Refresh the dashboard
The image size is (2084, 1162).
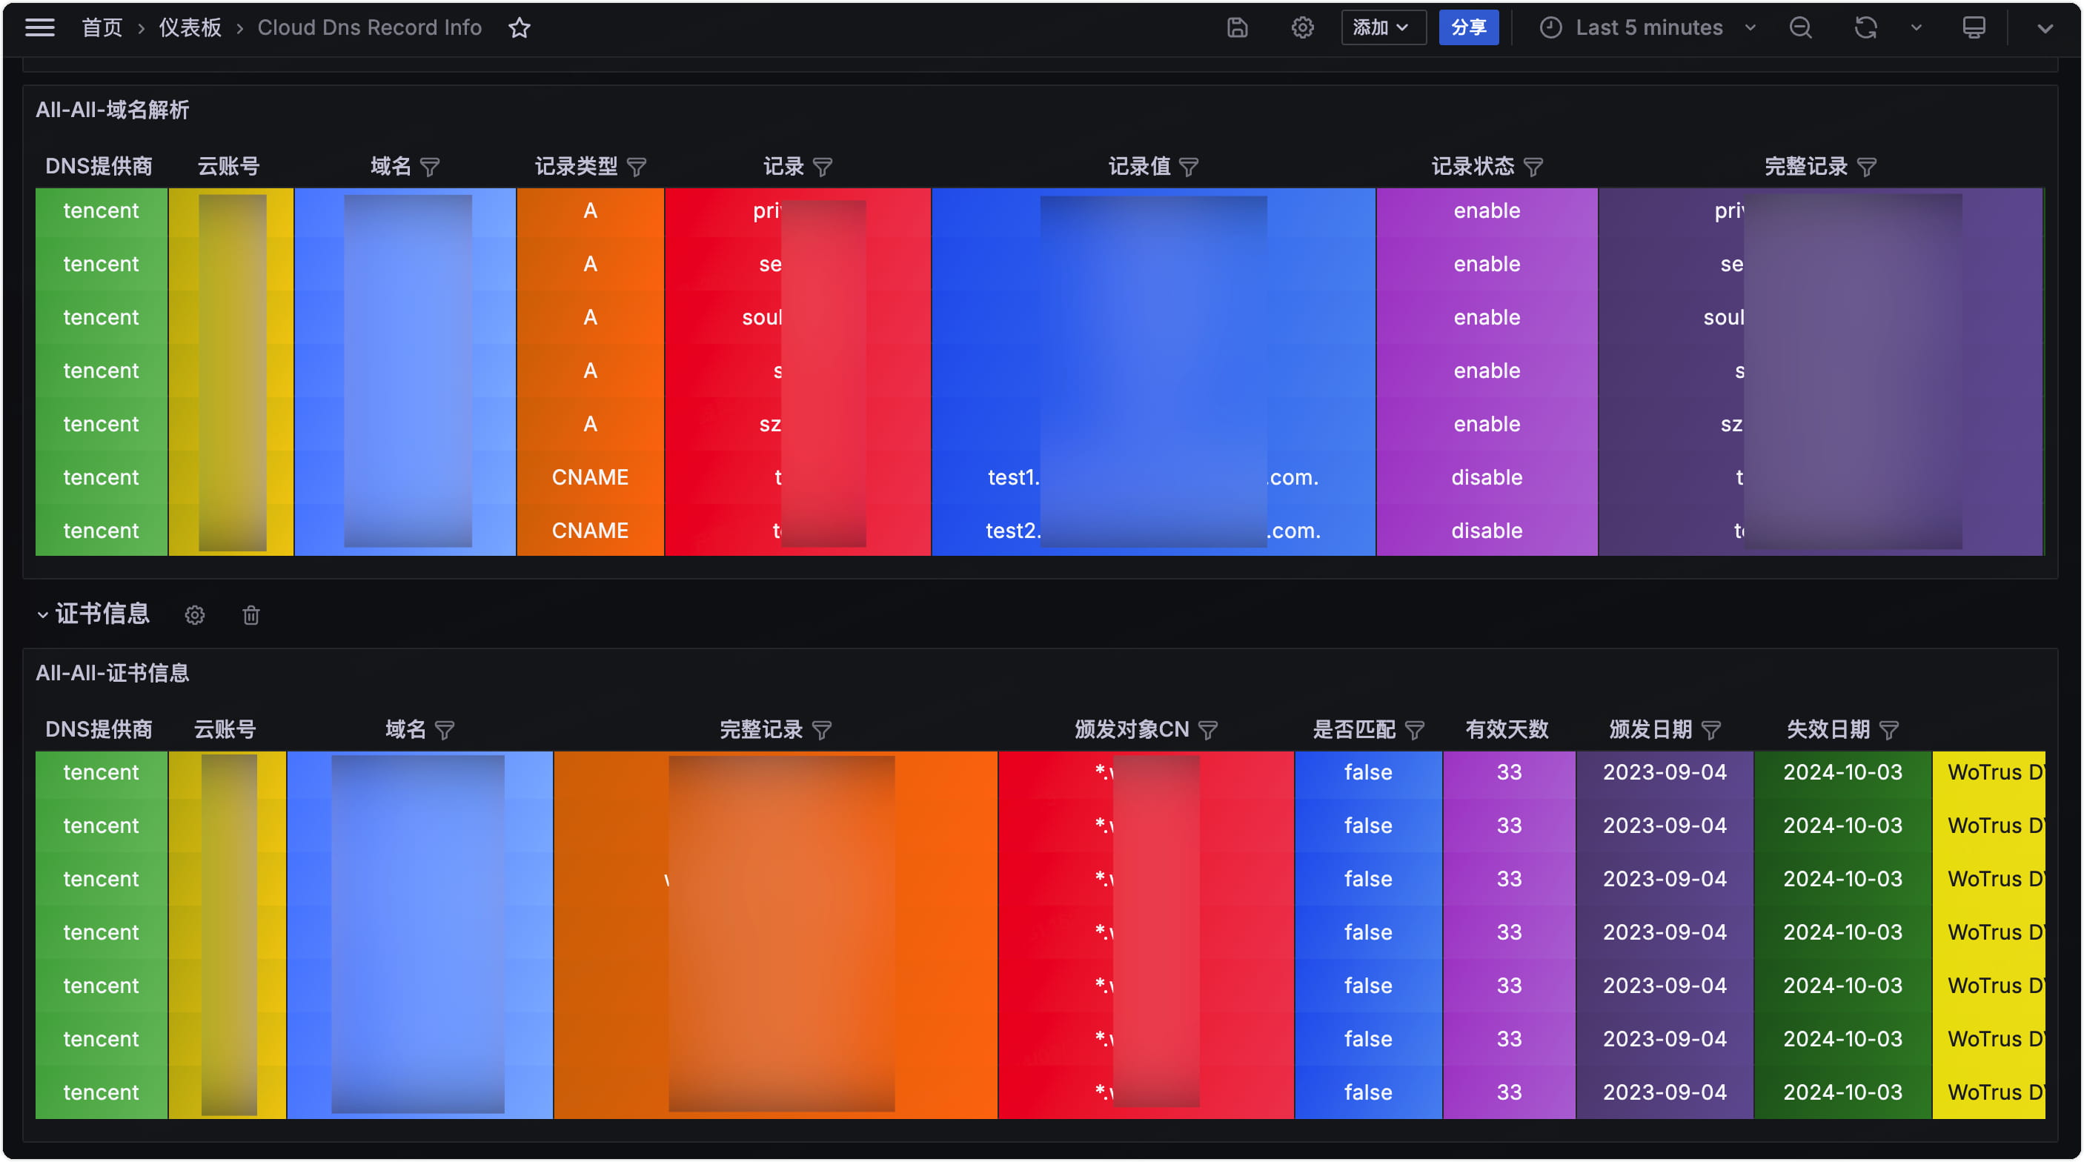(1865, 28)
